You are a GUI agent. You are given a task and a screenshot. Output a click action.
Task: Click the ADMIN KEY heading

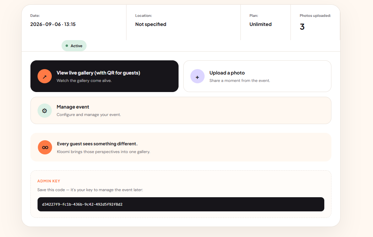(49, 181)
